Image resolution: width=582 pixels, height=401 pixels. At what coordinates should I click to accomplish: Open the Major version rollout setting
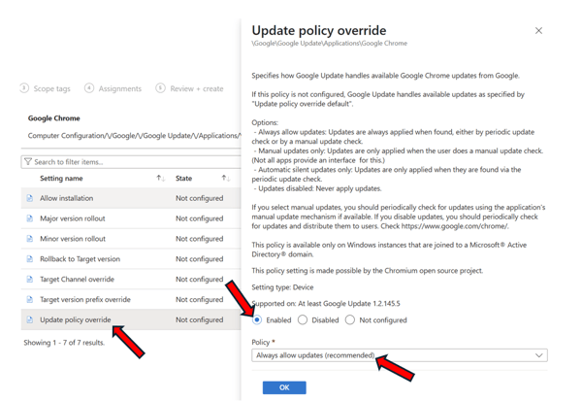tap(73, 218)
